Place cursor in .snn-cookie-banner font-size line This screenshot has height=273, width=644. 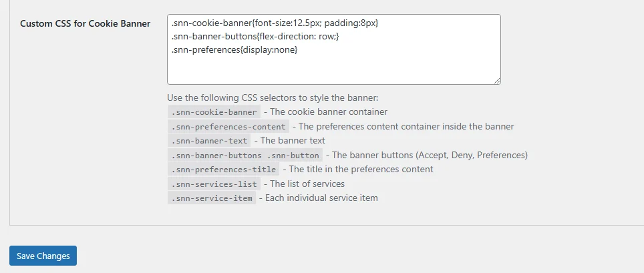click(x=275, y=23)
